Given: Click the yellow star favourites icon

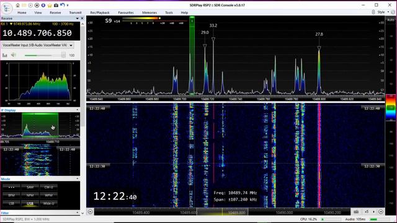Looking at the screenshot, I should coord(50,5).
